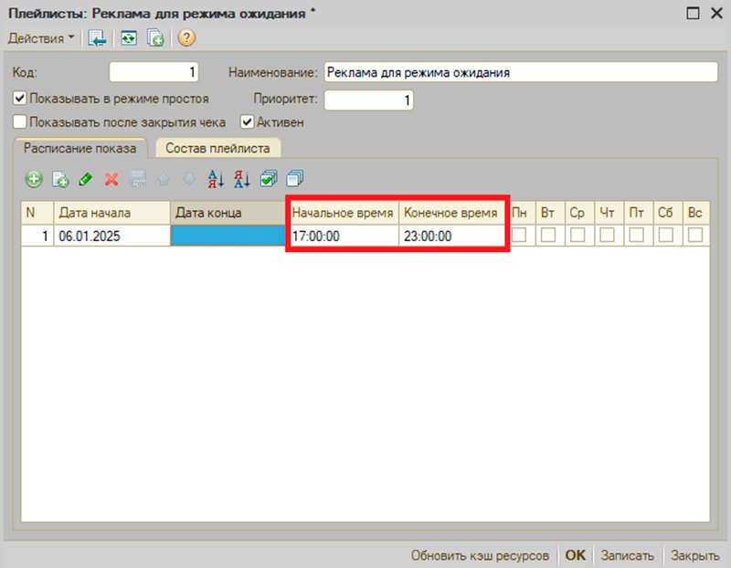Image resolution: width=731 pixels, height=568 pixels.
Task: Click the Приоритет input field
Action: pos(369,100)
